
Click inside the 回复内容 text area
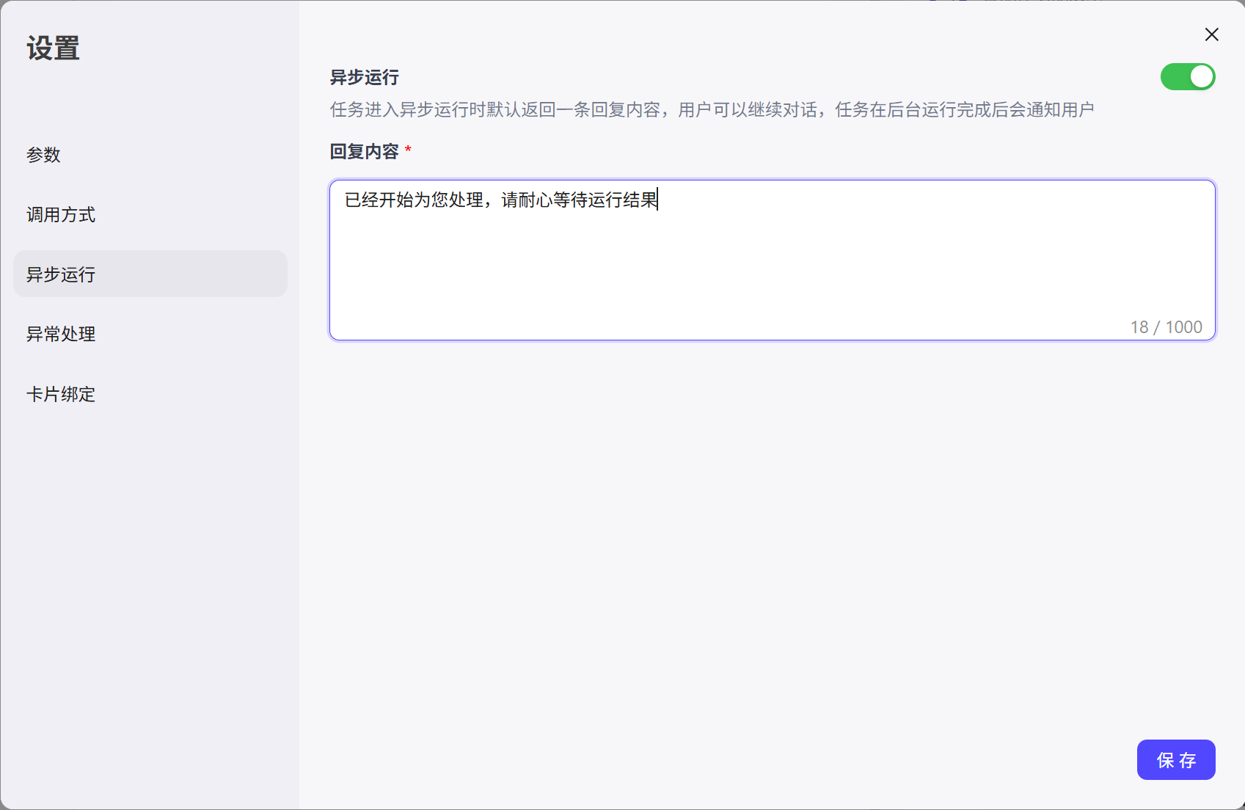click(770, 260)
